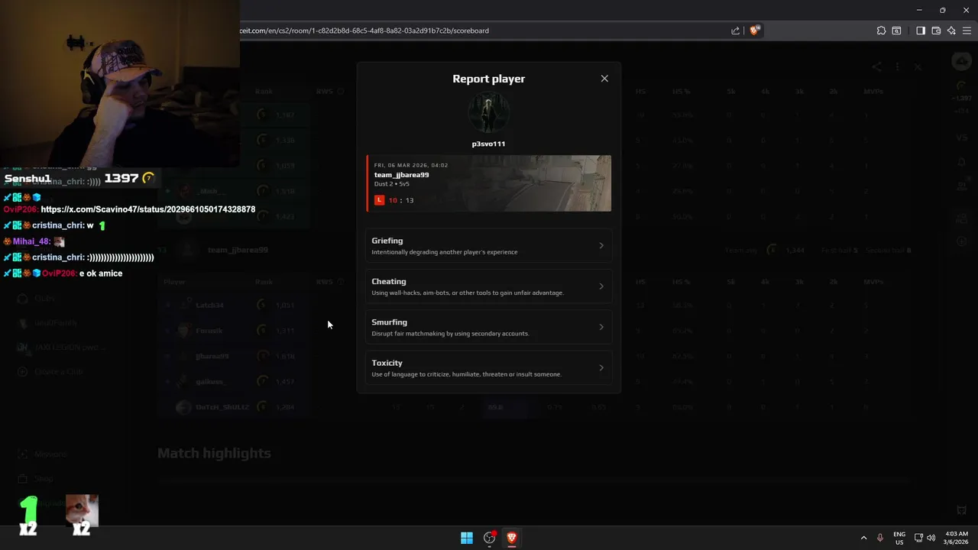Click the taskbar app with red notification dot
The height and width of the screenshot is (550, 978).
490,538
